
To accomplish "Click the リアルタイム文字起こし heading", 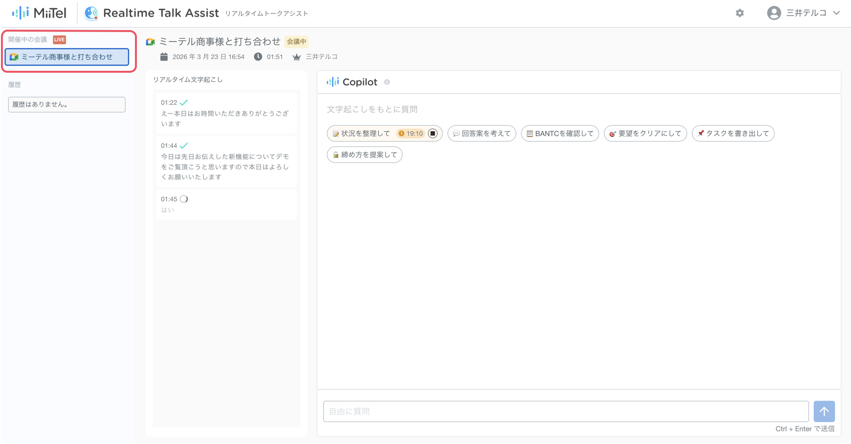I will (x=188, y=79).
